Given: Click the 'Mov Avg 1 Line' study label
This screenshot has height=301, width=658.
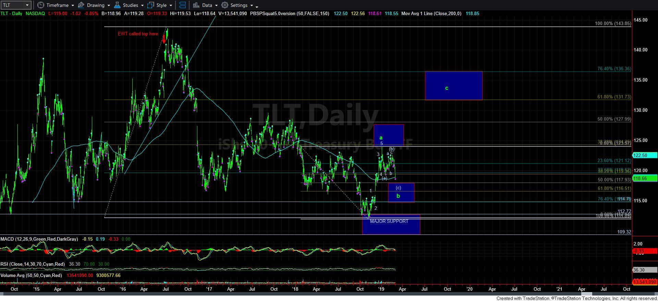Looking at the screenshot, I should coord(431,13).
